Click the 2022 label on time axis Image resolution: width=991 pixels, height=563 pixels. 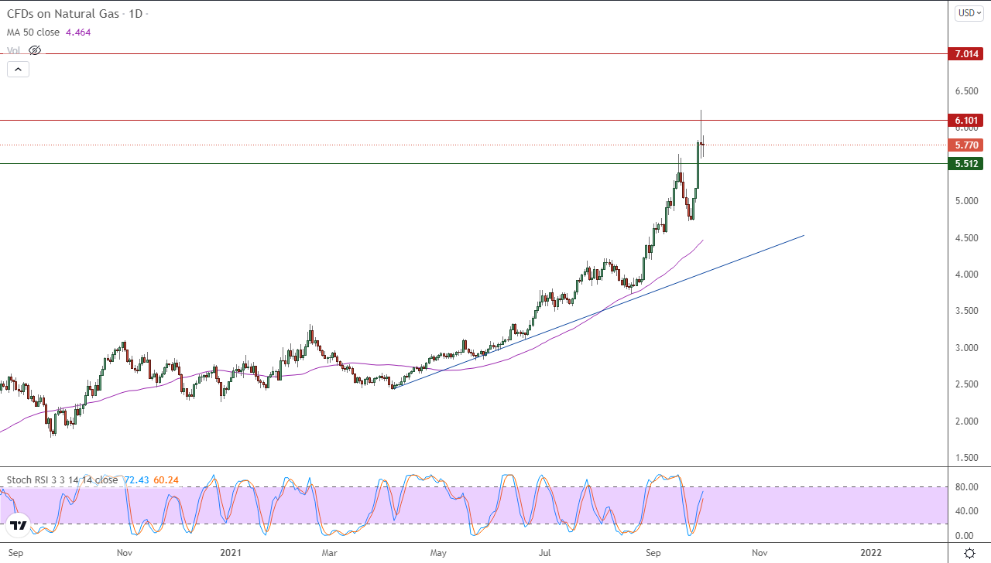[871, 553]
